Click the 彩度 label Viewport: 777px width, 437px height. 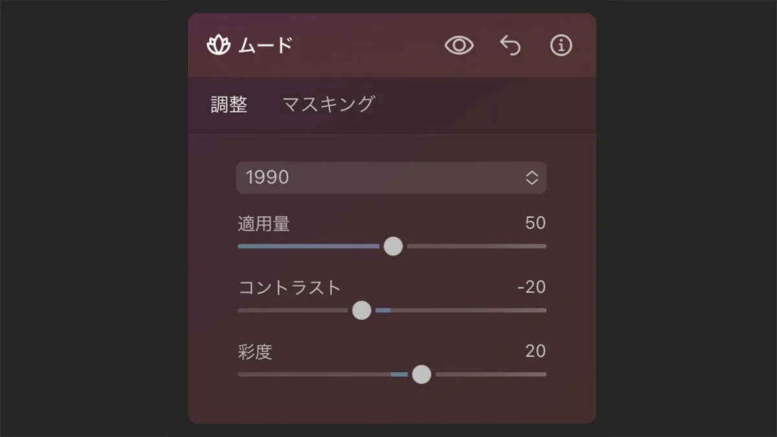coord(255,352)
